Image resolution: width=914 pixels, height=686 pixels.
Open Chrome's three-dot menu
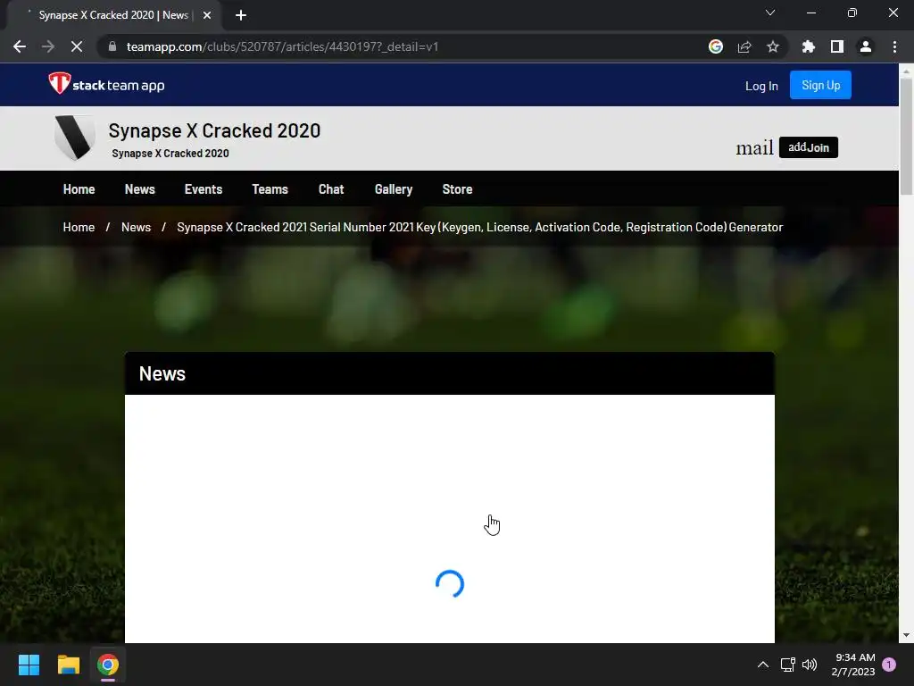[x=894, y=46]
